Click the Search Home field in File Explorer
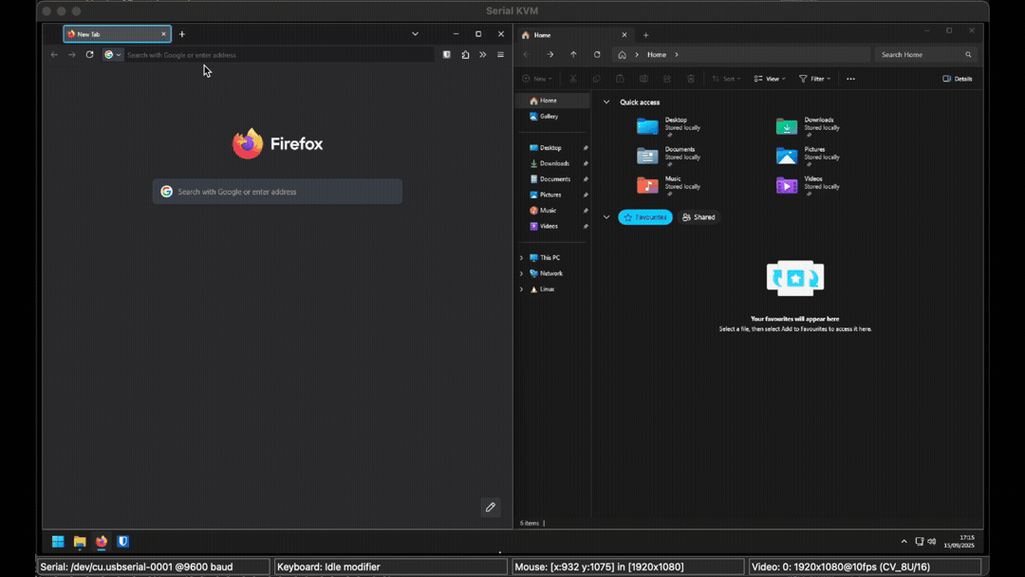Viewport: 1025px width, 577px height. pos(921,55)
